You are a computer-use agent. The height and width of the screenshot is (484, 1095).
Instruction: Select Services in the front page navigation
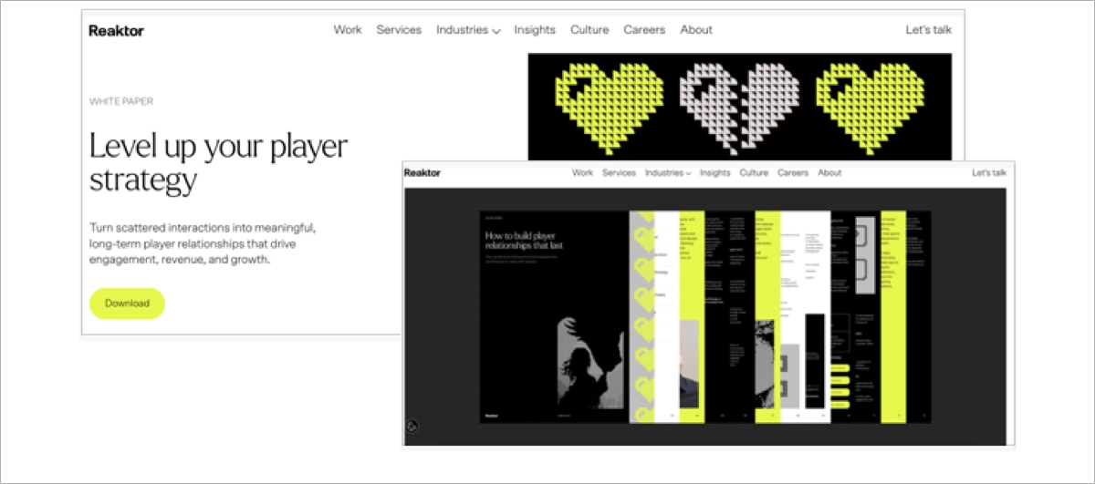point(619,172)
